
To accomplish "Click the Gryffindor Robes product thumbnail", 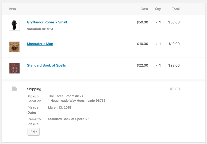I will (14, 25).
